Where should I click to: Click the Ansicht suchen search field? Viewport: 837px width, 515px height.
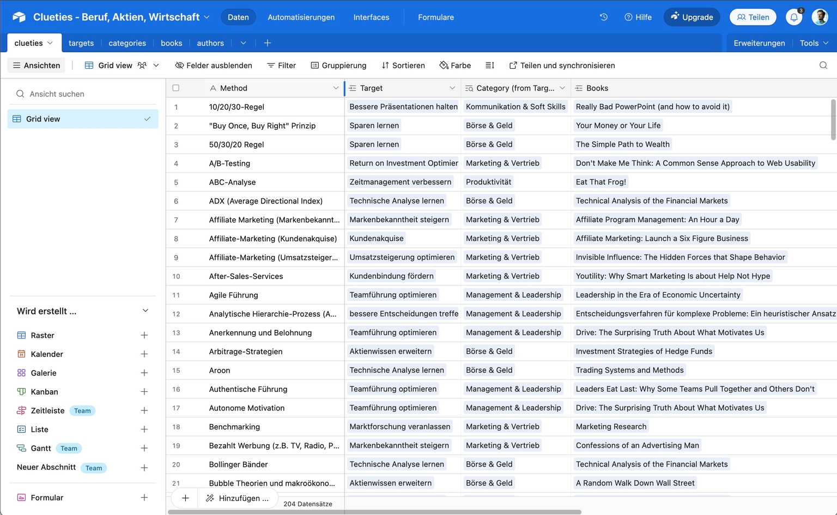pos(83,94)
